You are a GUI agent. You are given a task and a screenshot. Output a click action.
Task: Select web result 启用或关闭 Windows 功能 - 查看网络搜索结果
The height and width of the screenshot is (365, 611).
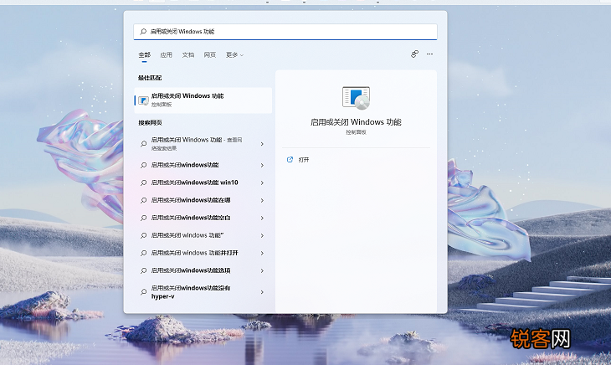[x=203, y=144]
